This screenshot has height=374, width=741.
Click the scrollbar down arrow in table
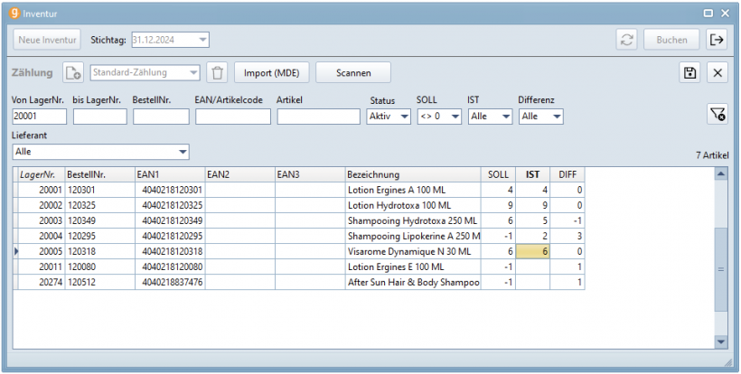tap(720, 341)
